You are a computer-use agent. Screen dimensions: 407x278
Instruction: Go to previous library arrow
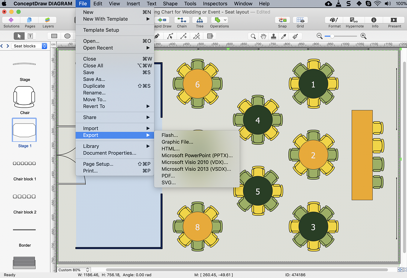(2, 46)
